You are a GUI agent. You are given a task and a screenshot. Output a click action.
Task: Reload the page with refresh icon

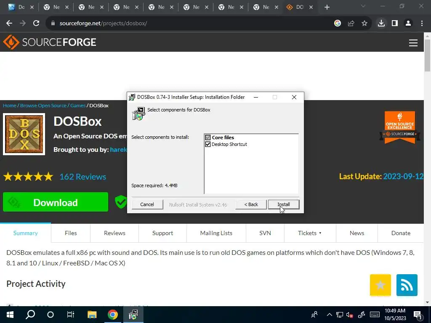click(36, 24)
